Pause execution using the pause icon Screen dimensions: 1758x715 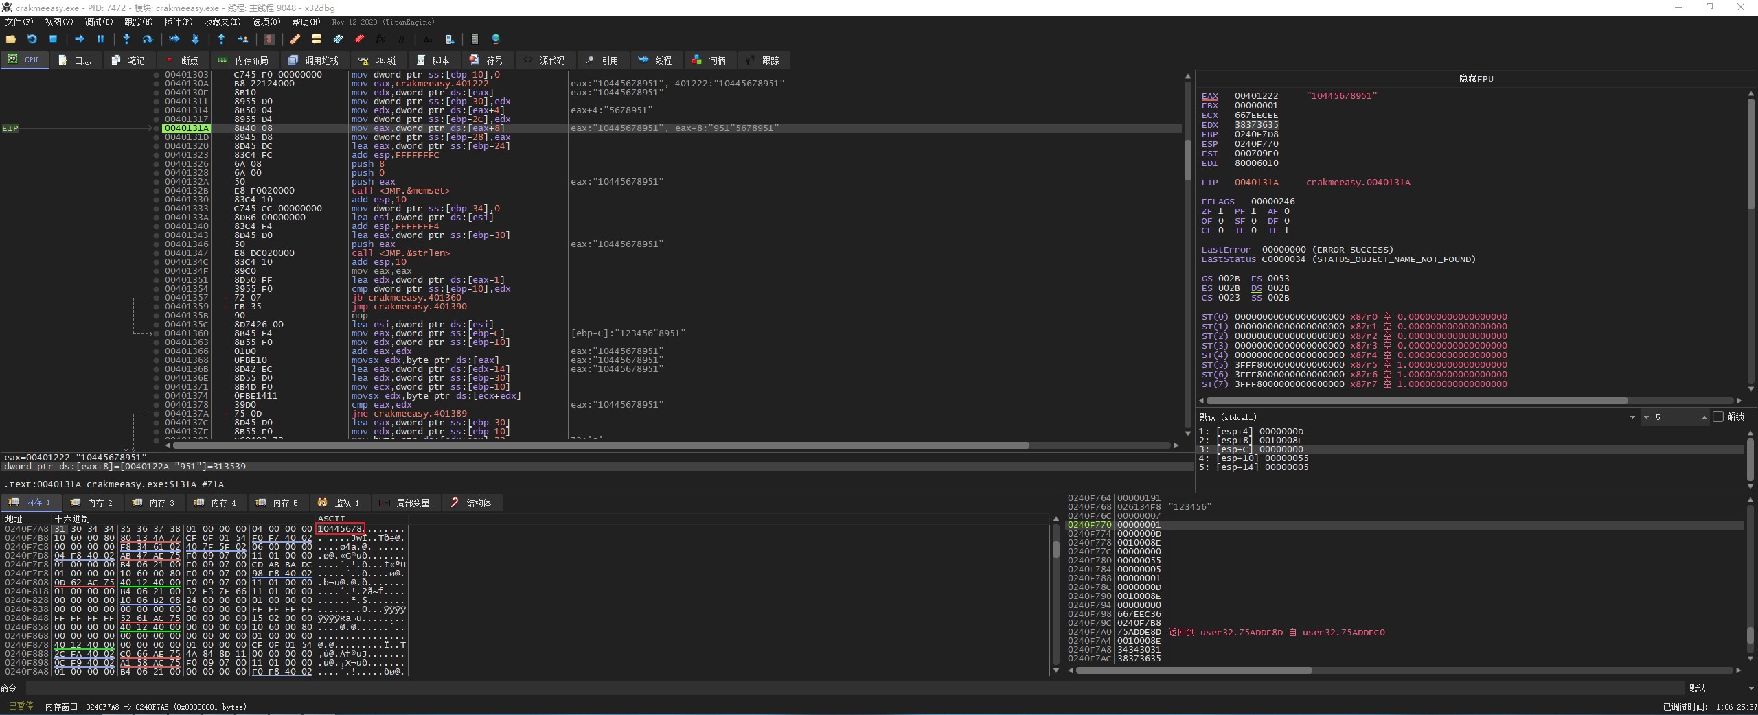[100, 39]
